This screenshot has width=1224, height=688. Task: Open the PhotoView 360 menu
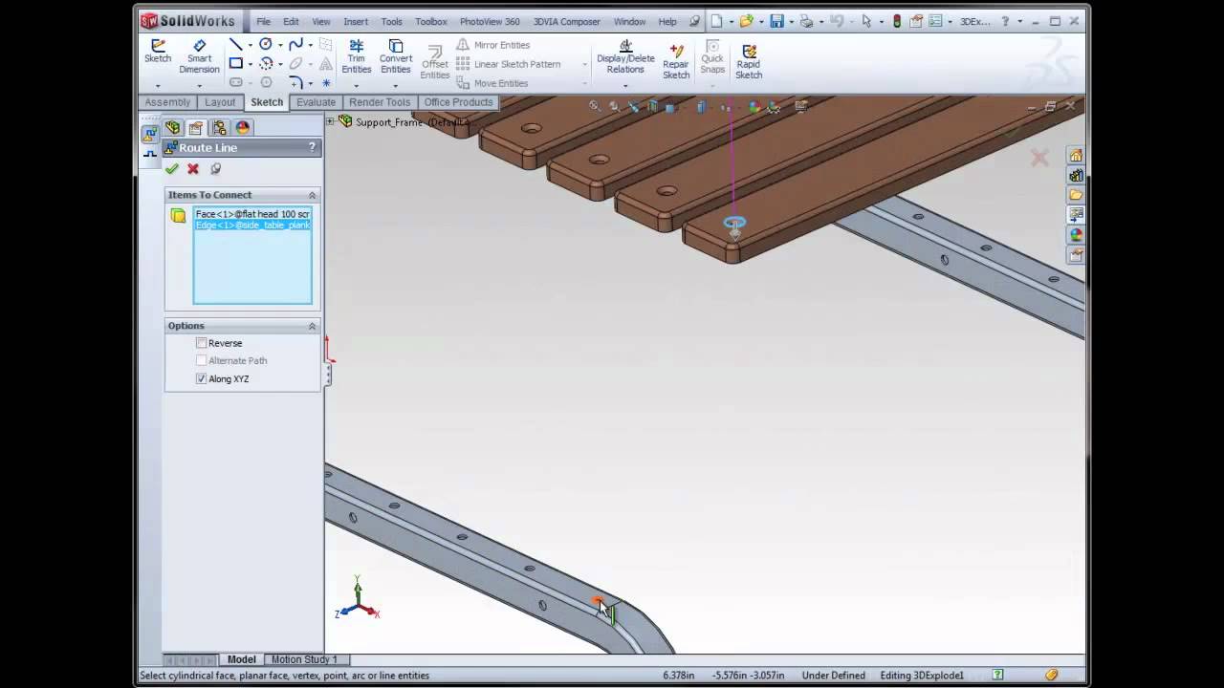point(490,21)
